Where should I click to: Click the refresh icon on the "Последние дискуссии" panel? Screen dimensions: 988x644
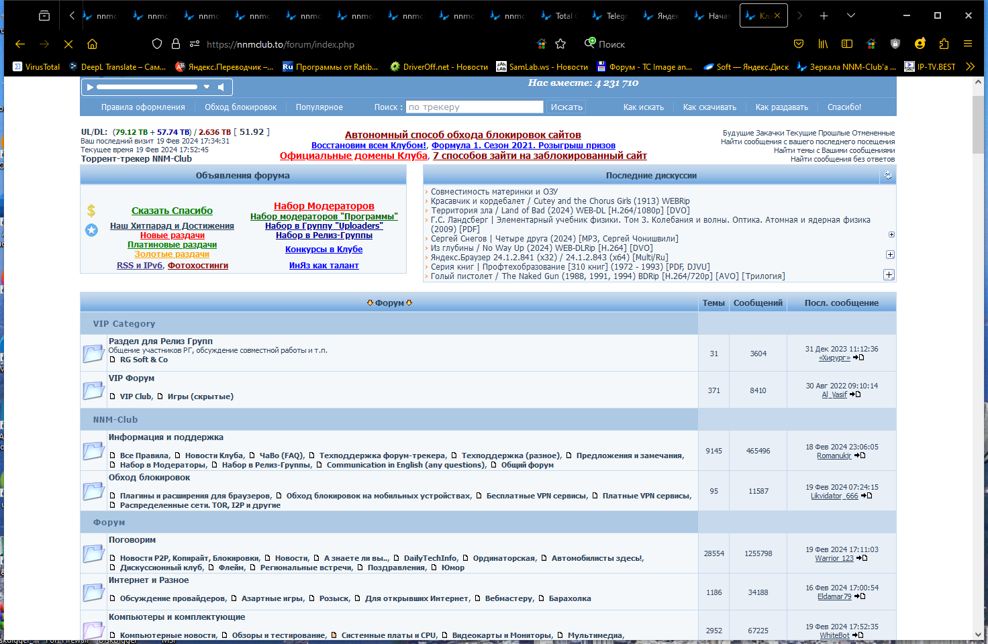(x=887, y=174)
